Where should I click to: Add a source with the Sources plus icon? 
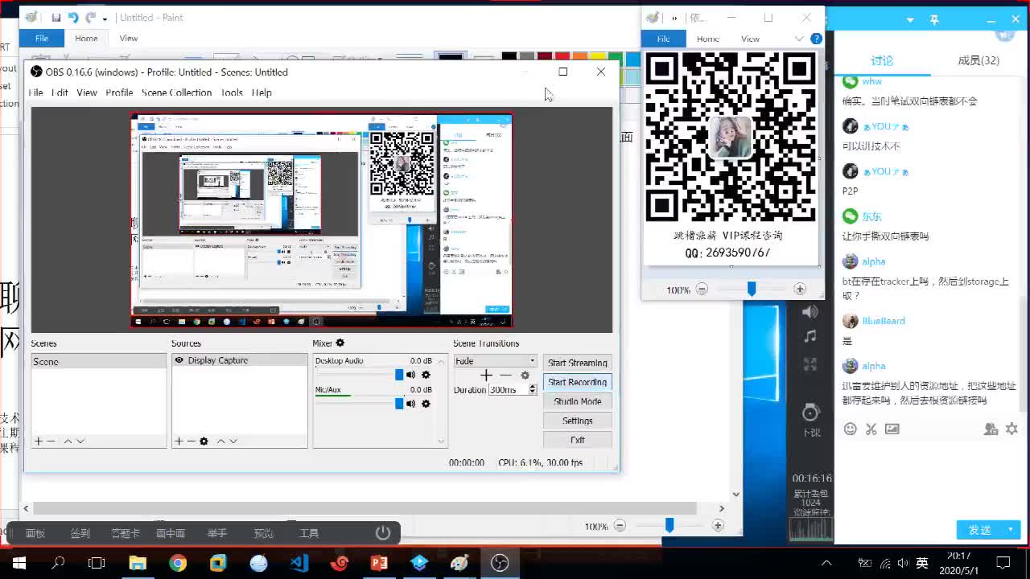coord(179,441)
